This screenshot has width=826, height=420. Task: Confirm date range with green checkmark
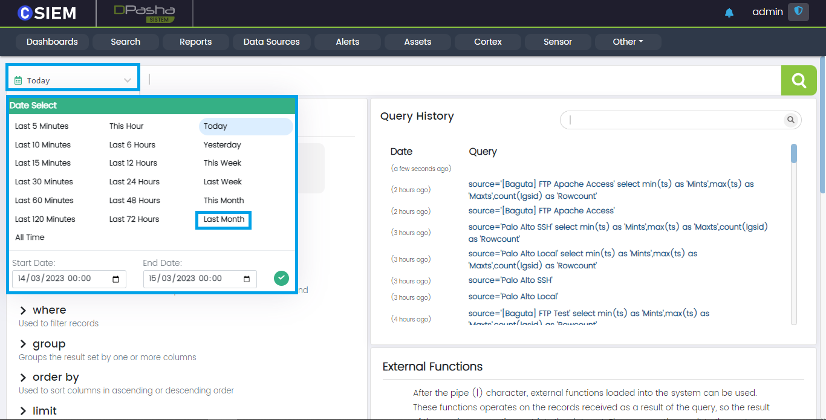[x=281, y=278]
